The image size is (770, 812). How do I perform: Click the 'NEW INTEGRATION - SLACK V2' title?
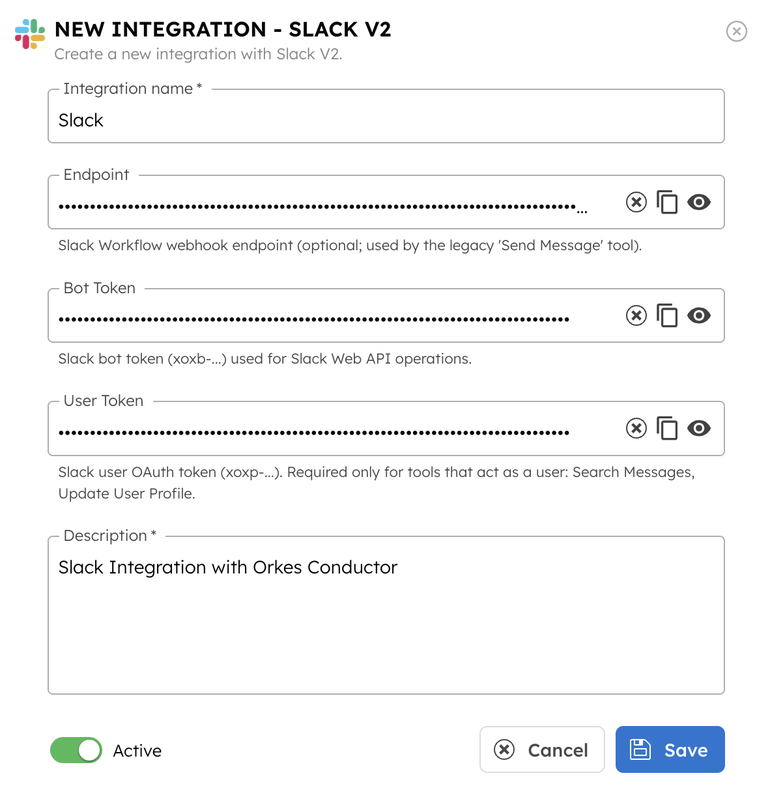point(223,29)
